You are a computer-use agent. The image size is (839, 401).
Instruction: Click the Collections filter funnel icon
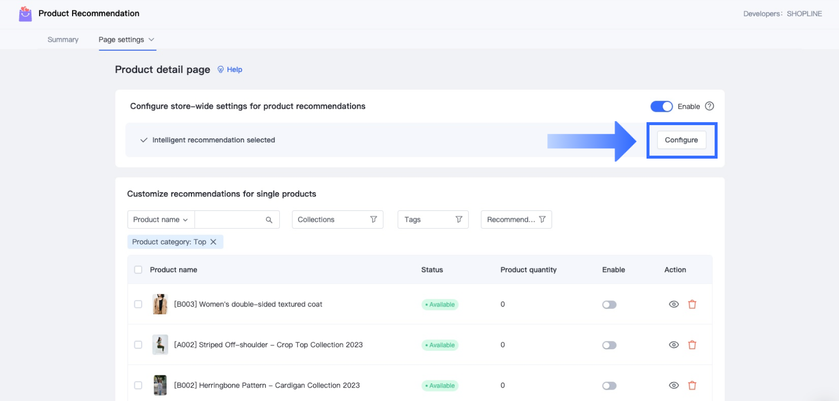(x=374, y=219)
